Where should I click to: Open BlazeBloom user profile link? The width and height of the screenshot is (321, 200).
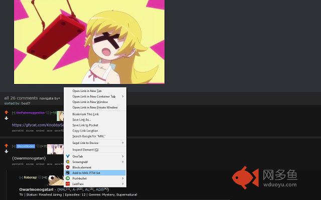(26, 146)
